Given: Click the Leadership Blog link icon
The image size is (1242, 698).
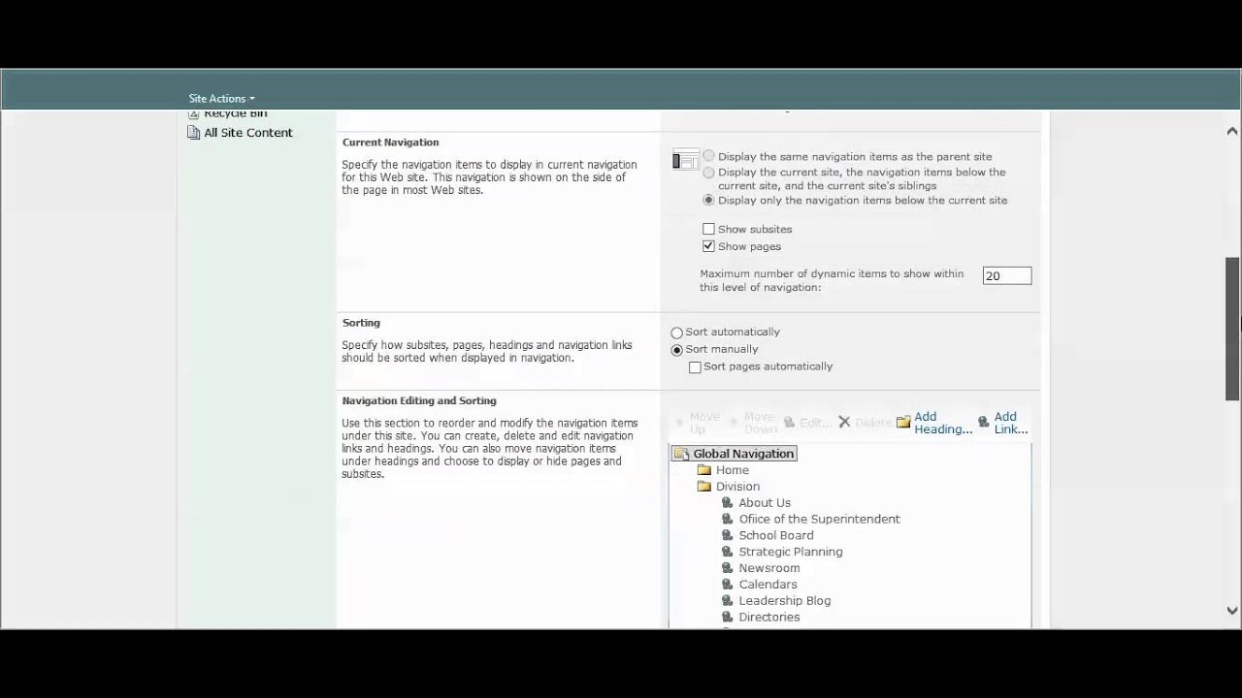Looking at the screenshot, I should [x=727, y=601].
